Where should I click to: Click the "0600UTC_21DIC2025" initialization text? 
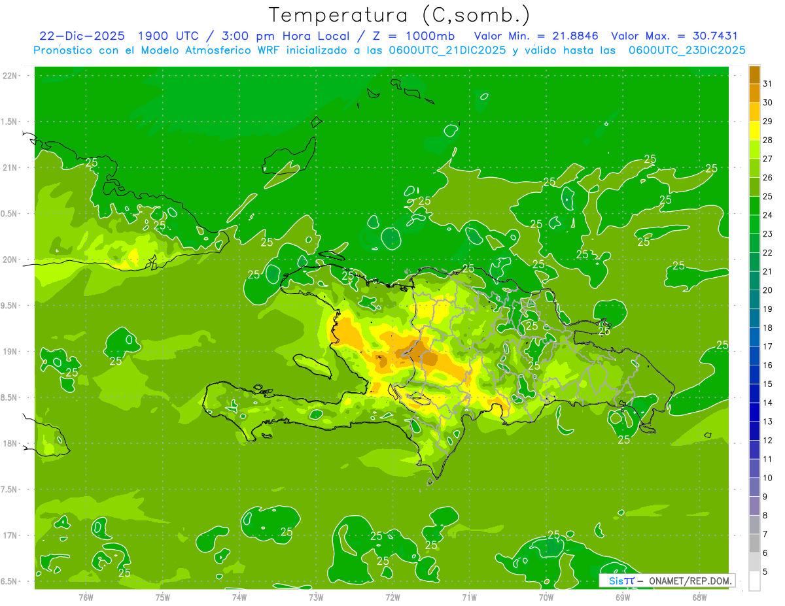click(447, 50)
